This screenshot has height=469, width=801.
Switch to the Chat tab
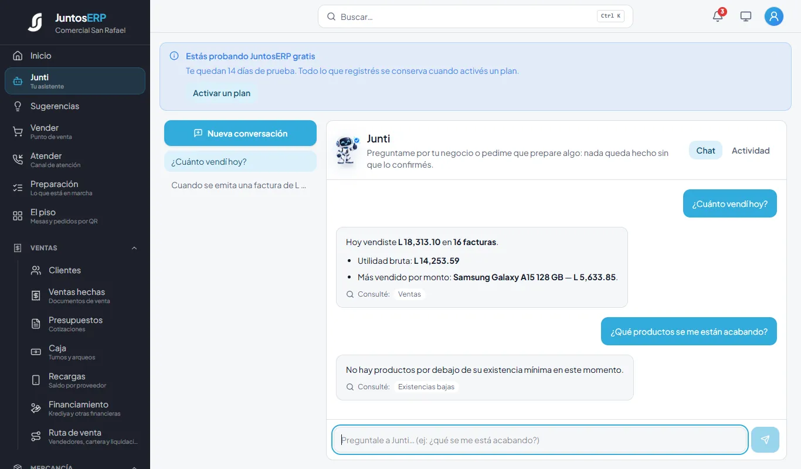pyautogui.click(x=705, y=151)
